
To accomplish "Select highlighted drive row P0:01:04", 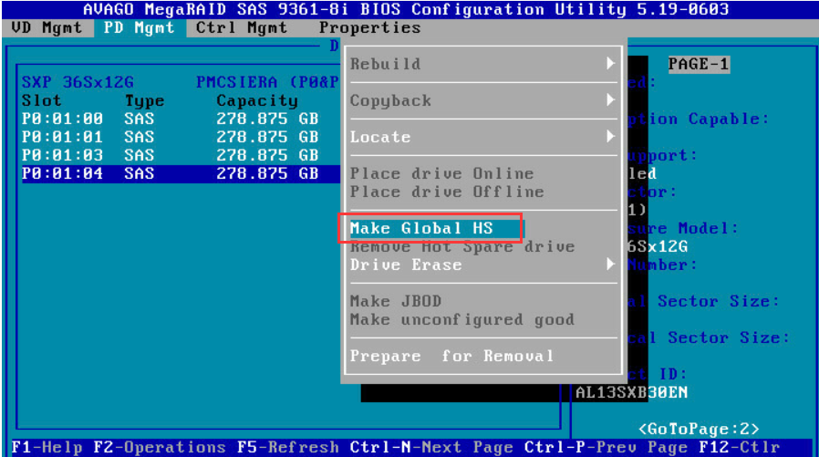I will click(181, 173).
